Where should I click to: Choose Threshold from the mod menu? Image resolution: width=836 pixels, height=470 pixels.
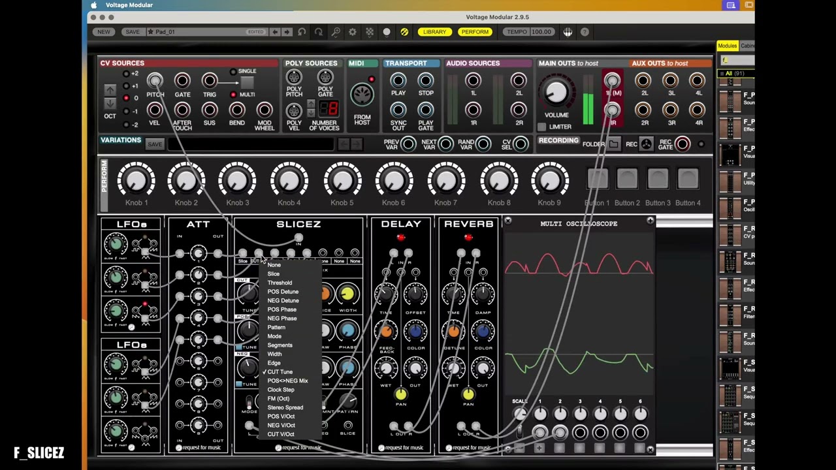[280, 283]
